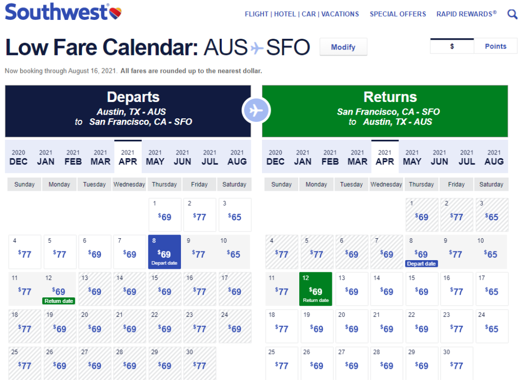Click the airplane swap icon between calendars
This screenshot has height=380, width=522.
pos(256,110)
